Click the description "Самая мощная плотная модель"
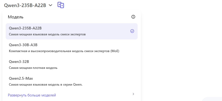The width and height of the screenshot is (222, 101). pyautogui.click(x=33, y=68)
